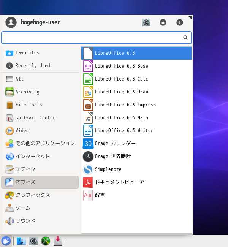Image resolution: width=228 pixels, height=247 pixels.
Task: Click the lock screen icon
Action: click(x=163, y=22)
